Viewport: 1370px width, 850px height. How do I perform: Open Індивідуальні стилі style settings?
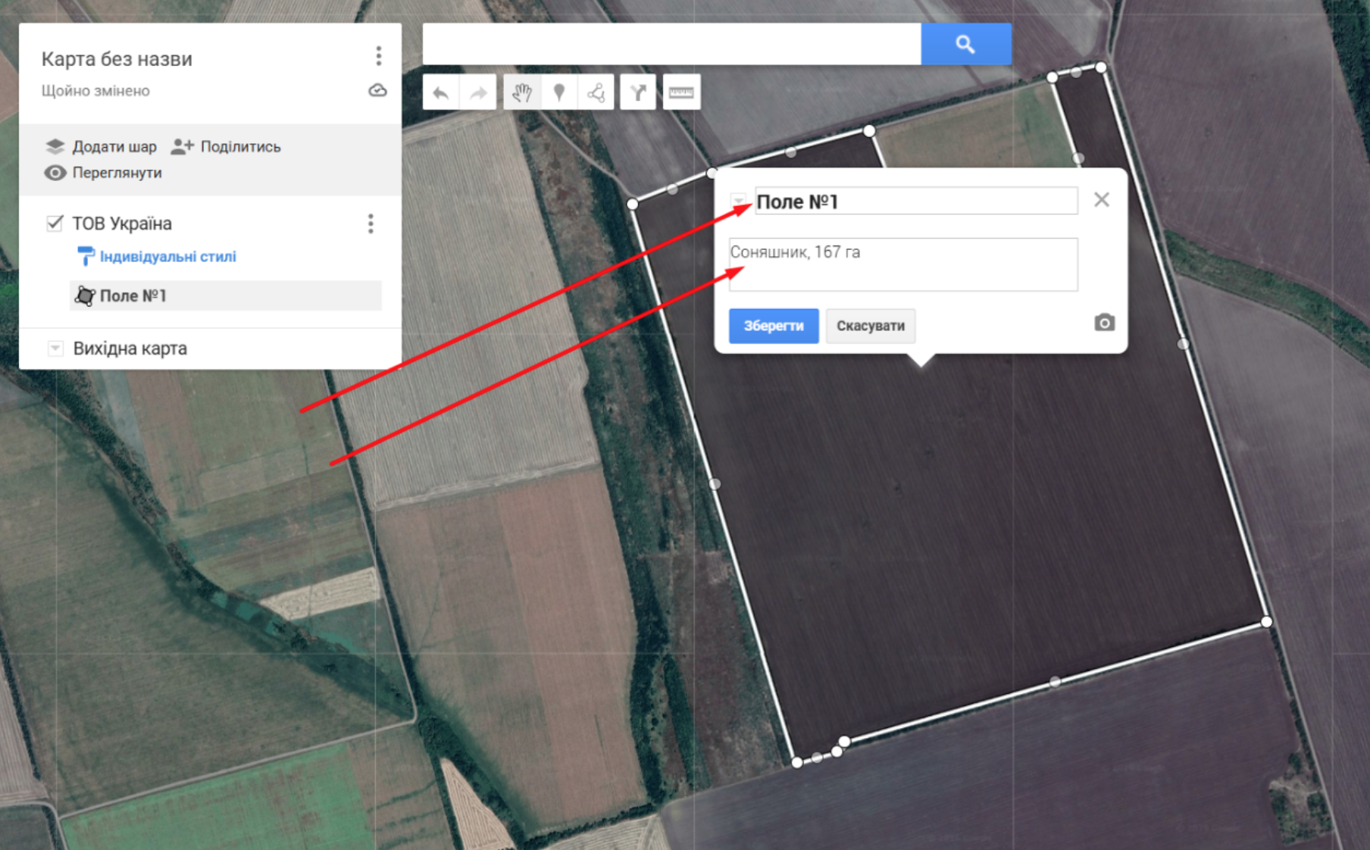click(x=167, y=257)
